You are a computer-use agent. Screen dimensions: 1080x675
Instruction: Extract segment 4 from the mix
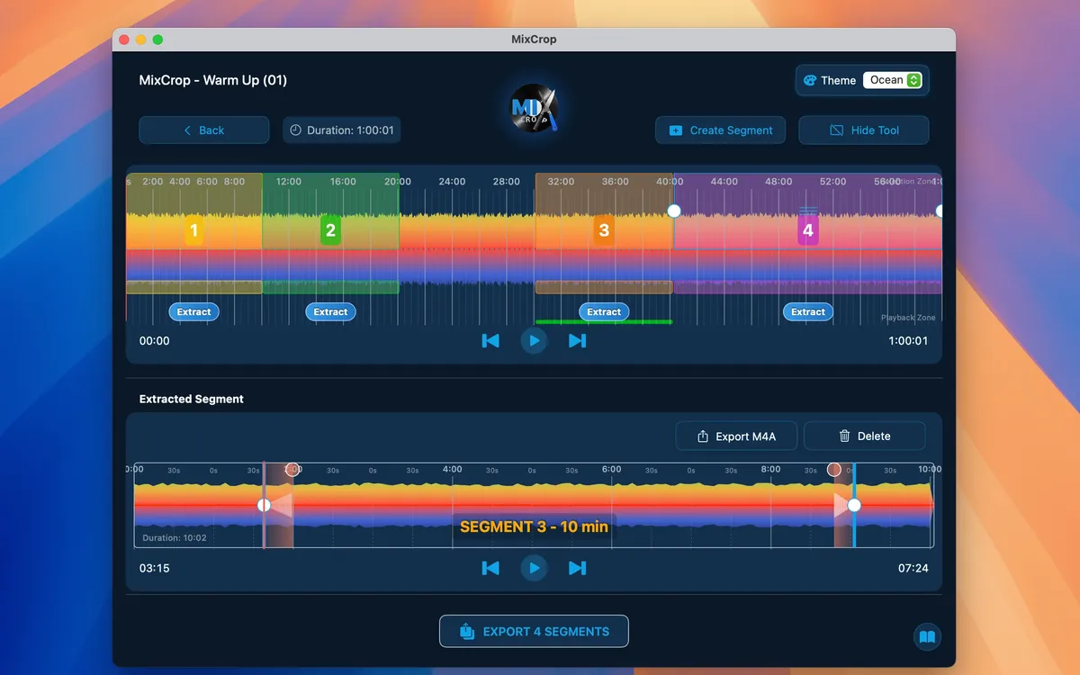coord(807,311)
